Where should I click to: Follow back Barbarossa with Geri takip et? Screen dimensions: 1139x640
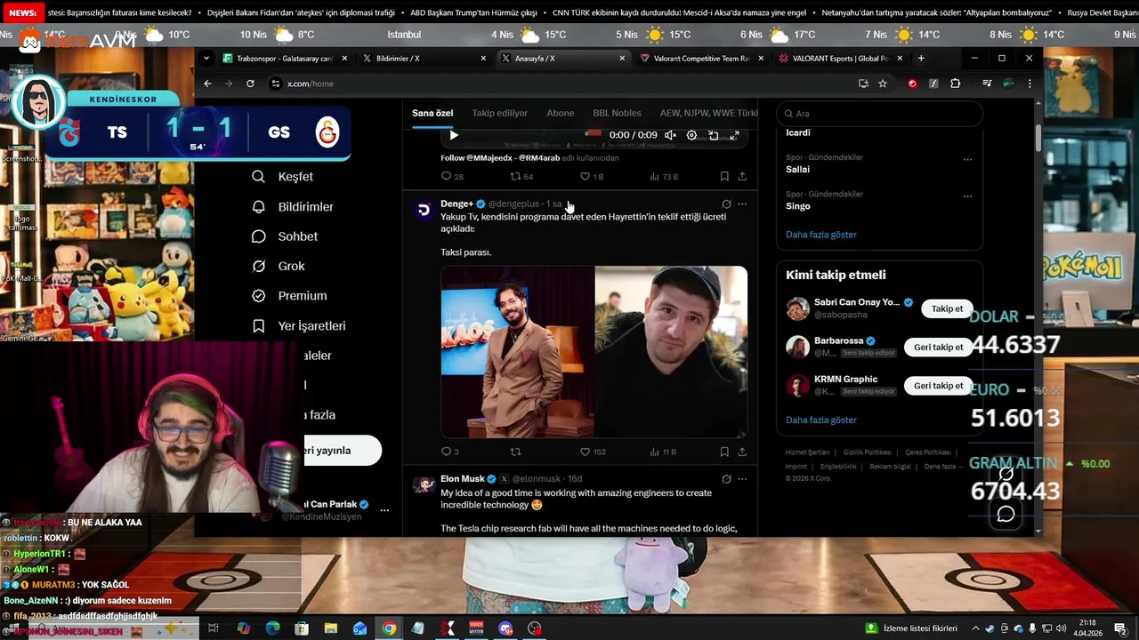(938, 347)
